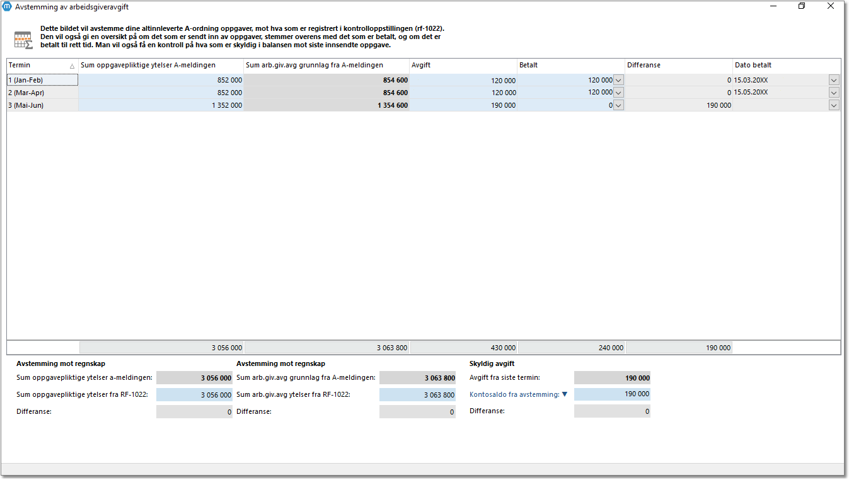Edit the Kontosaldo fra avstemming value field
The image size is (849, 480).
coord(612,394)
